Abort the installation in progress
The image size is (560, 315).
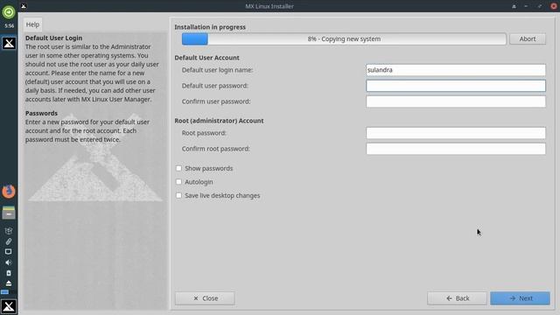tap(528, 38)
